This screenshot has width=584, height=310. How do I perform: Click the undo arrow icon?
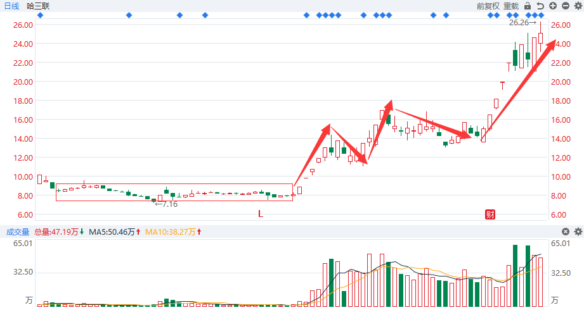(x=540, y=6)
